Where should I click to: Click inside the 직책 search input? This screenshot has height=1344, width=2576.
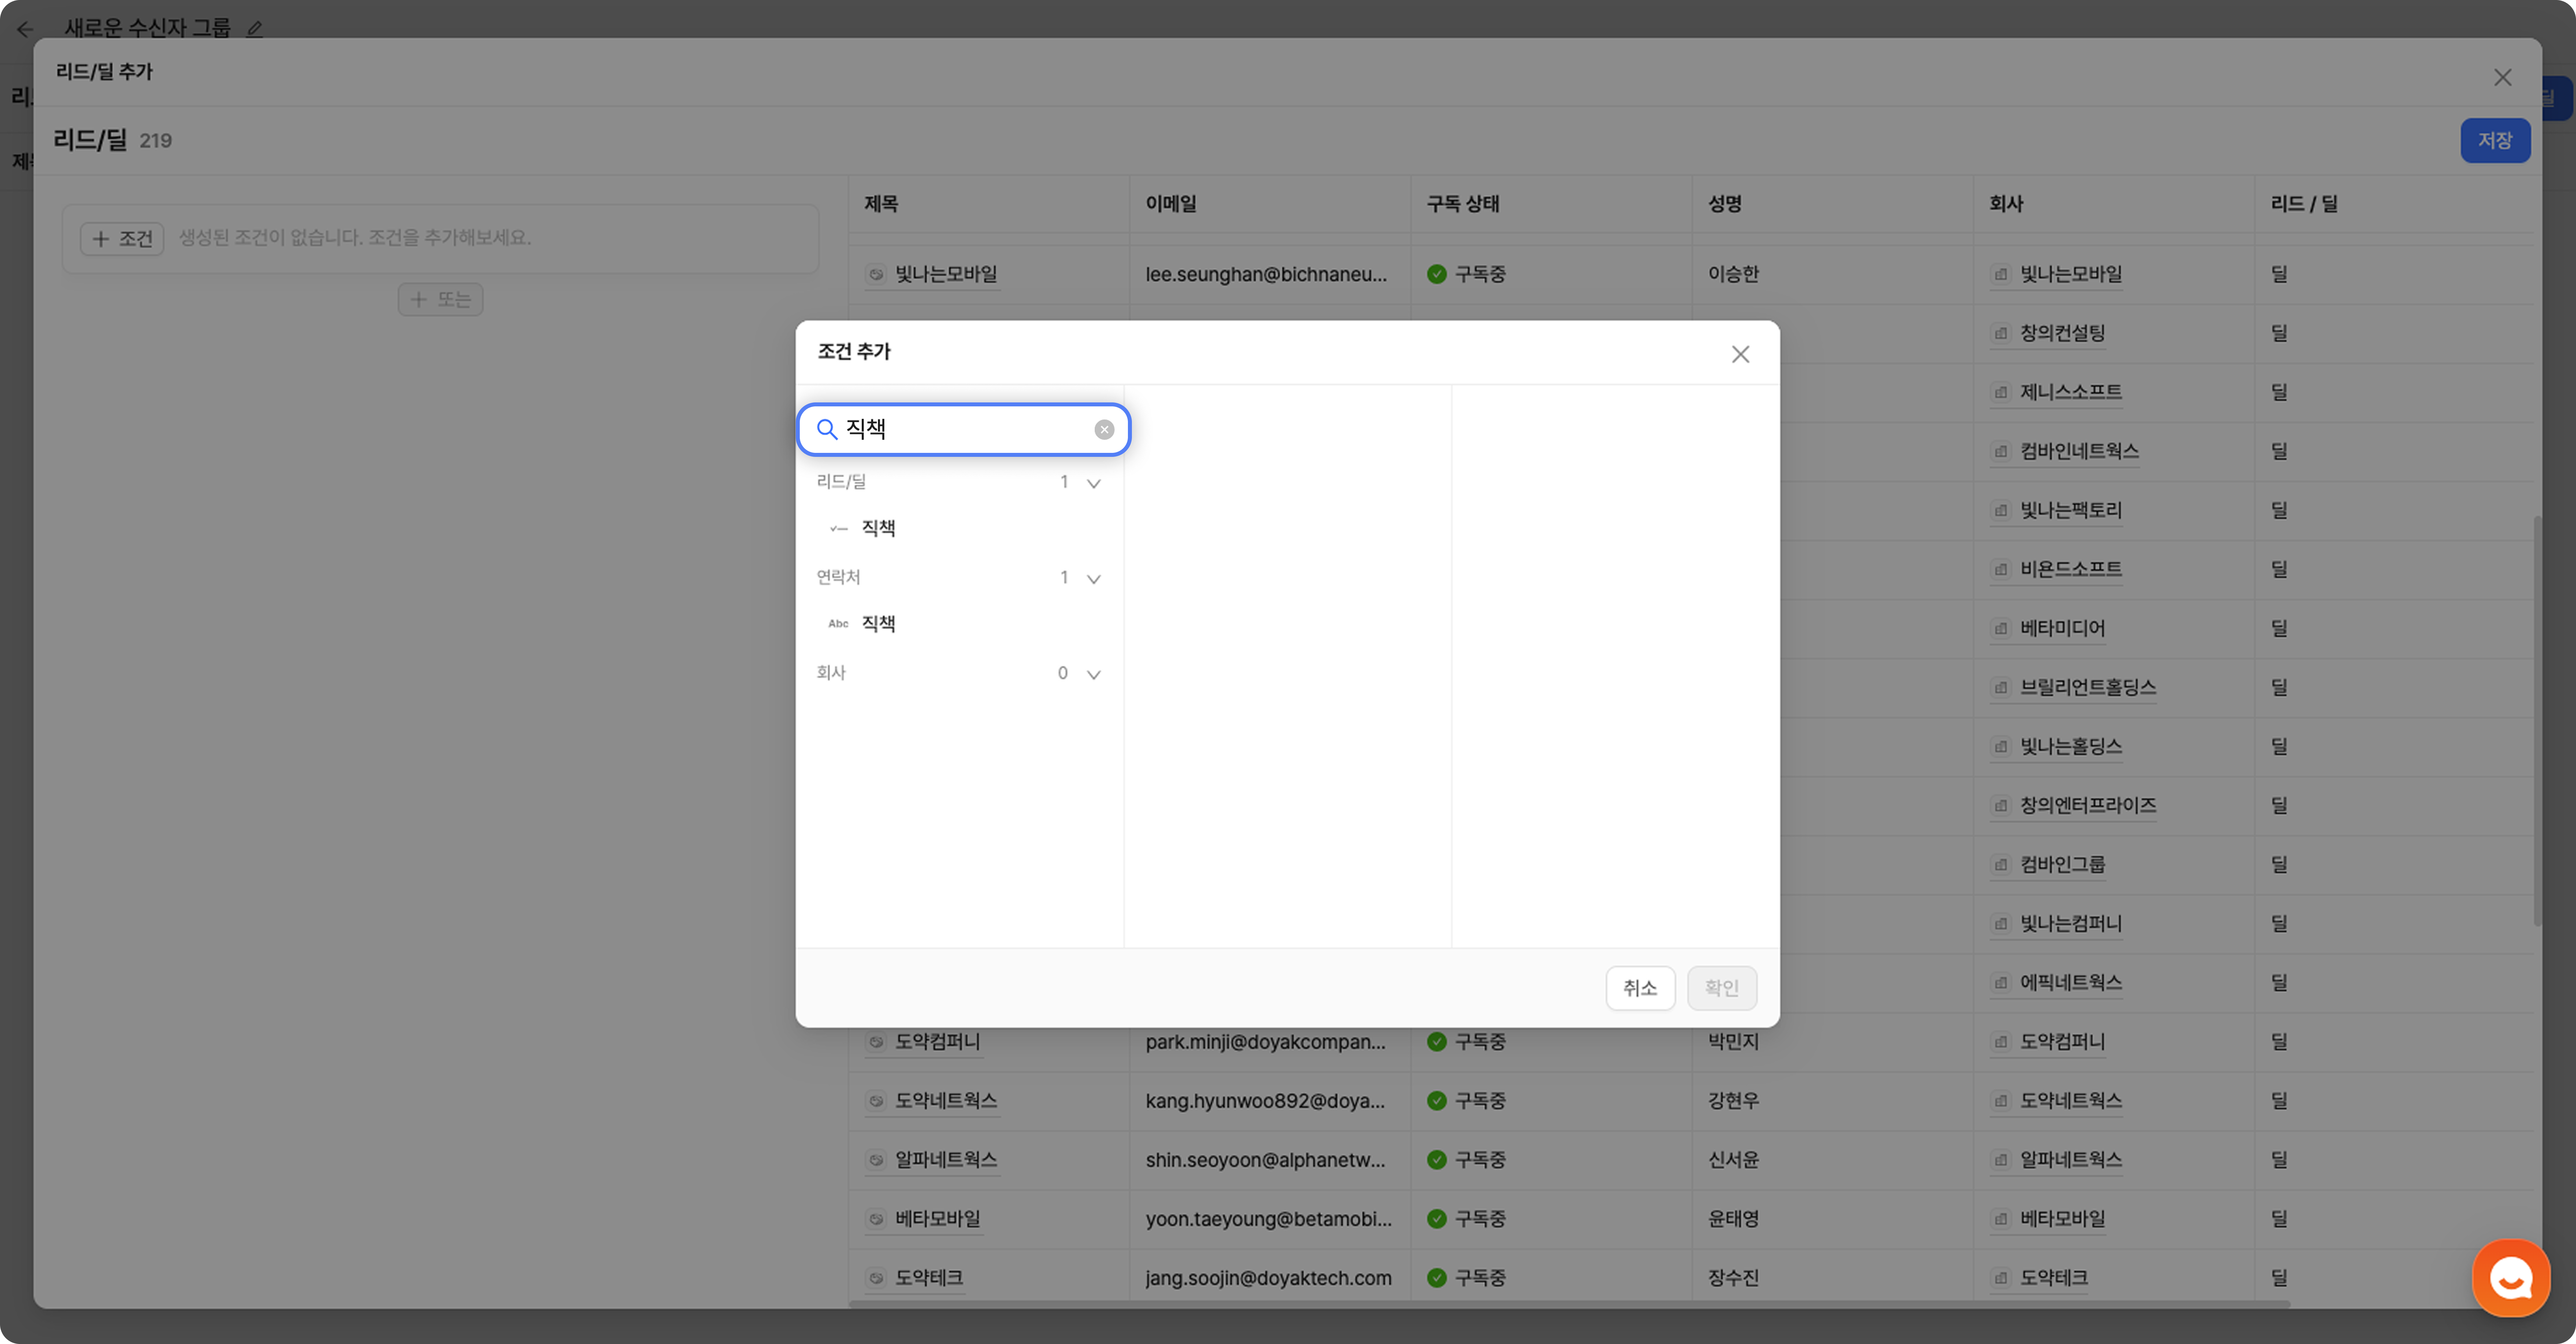point(960,429)
